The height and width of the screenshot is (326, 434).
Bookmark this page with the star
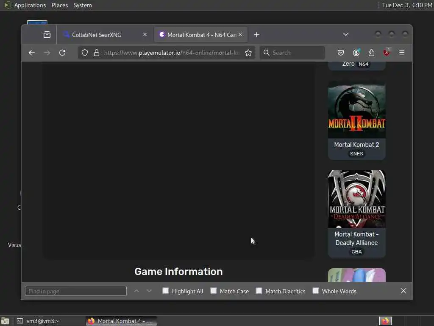[x=248, y=53]
